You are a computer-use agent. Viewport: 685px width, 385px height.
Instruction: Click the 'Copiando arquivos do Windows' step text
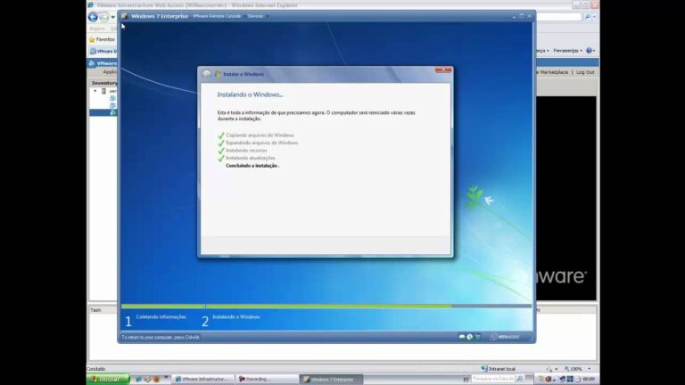click(260, 135)
